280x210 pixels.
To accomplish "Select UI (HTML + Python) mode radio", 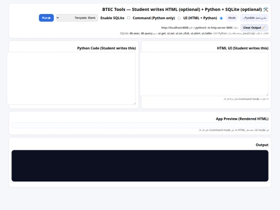I will pyautogui.click(x=221, y=18).
